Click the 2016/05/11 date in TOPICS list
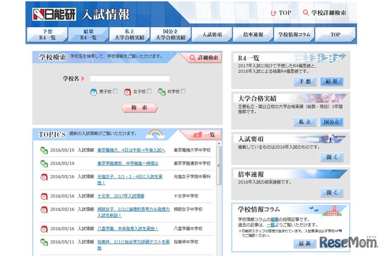The image size is (386, 256). [62, 242]
